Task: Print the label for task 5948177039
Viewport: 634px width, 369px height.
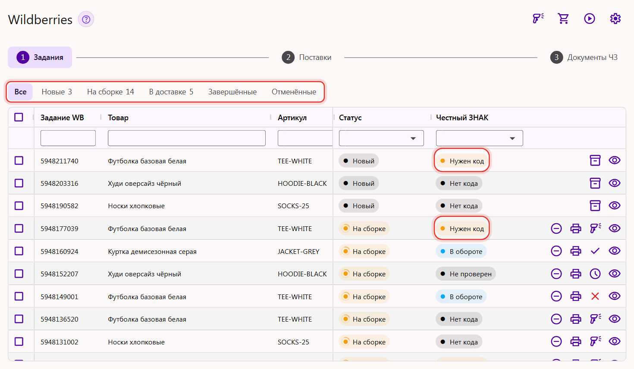Action: (x=576, y=228)
